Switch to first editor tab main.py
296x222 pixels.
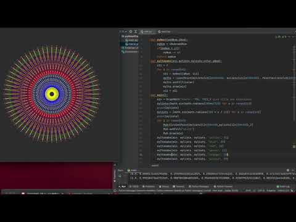pos(147,32)
